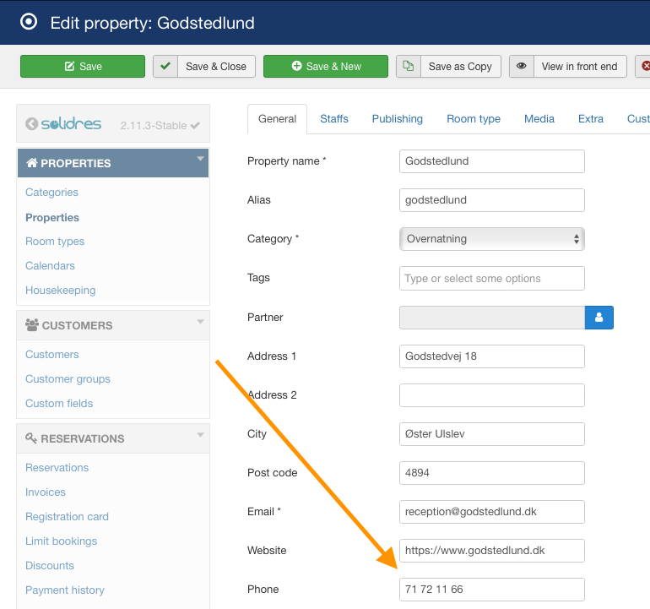Open the Calendars sidebar link
Screen dimensions: 650x609
tap(50, 266)
